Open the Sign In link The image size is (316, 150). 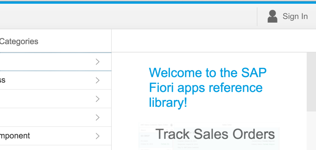[x=295, y=16]
